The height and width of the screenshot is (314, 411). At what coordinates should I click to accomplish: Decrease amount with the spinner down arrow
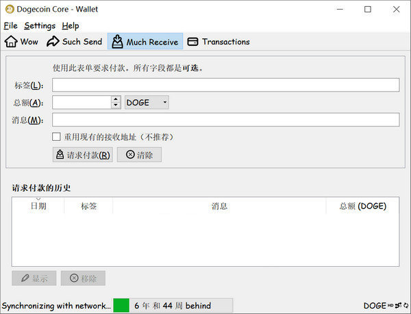click(116, 105)
